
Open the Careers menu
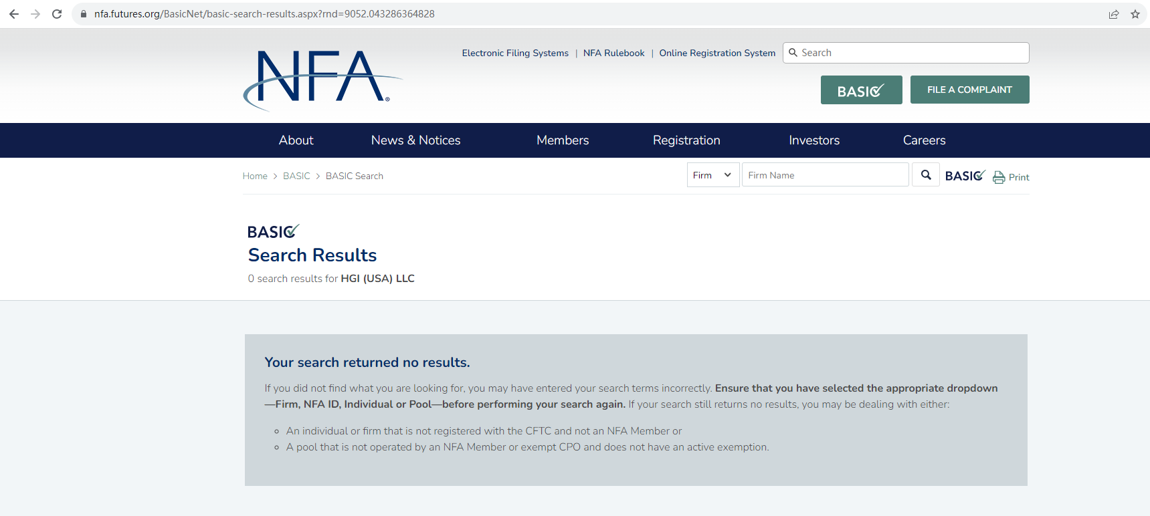pyautogui.click(x=924, y=140)
